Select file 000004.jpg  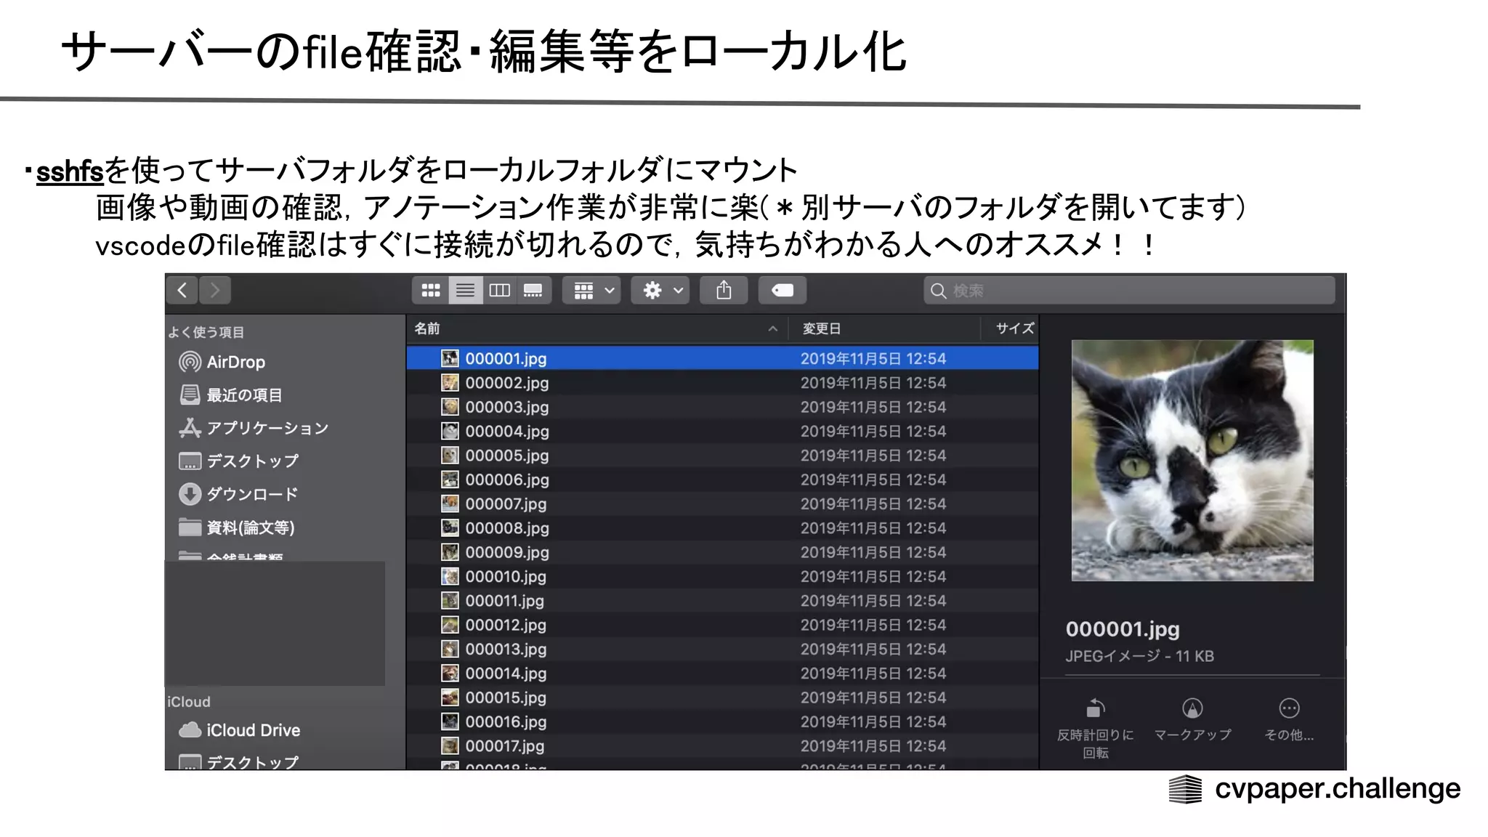point(722,432)
